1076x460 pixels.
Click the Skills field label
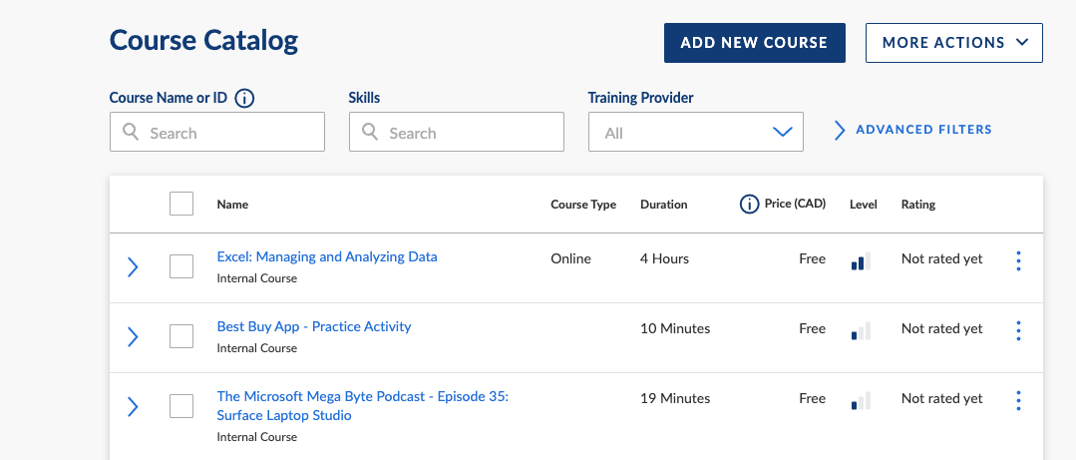point(364,98)
